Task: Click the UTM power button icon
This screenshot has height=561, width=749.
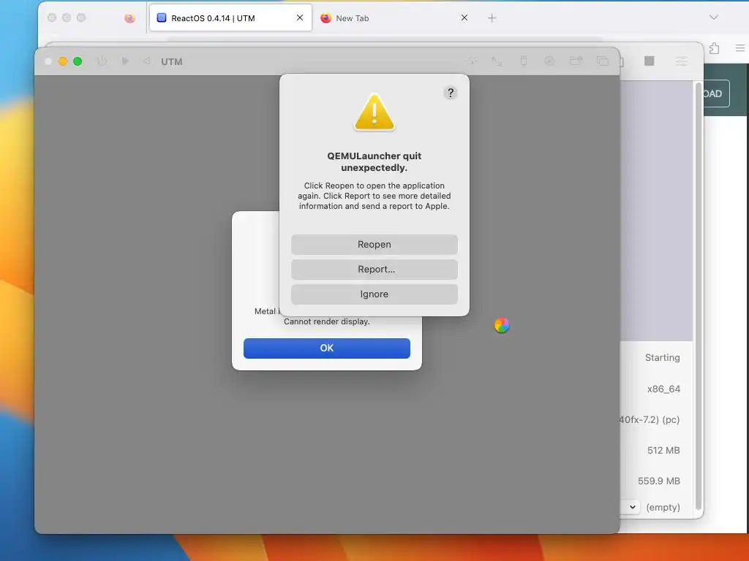Action: point(102,61)
